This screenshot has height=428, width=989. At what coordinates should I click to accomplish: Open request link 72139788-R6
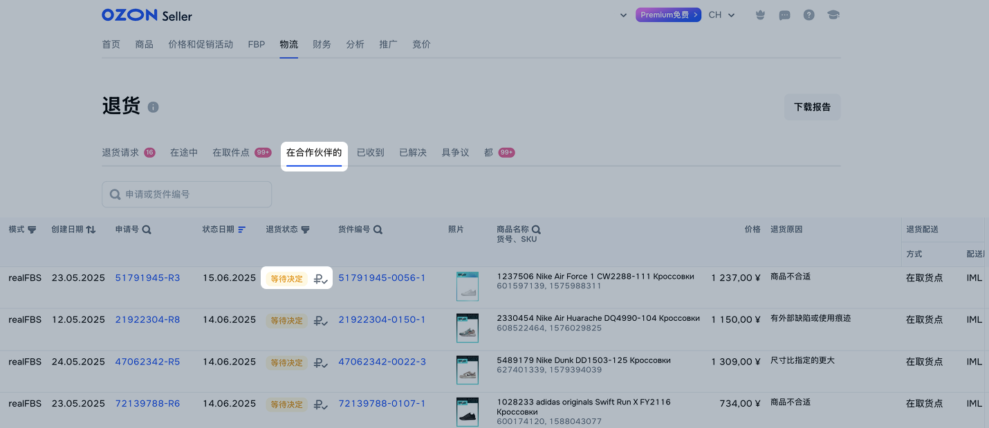click(x=148, y=404)
